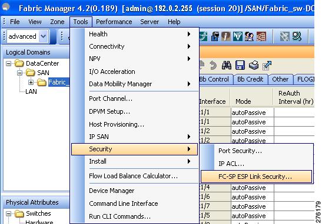Switch to the Other tab
The width and height of the screenshot is (322, 224).
click(x=280, y=79)
